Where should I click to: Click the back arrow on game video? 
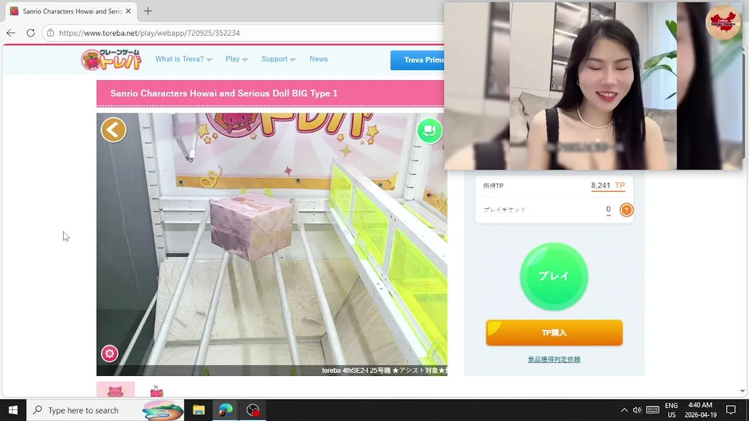click(x=114, y=130)
